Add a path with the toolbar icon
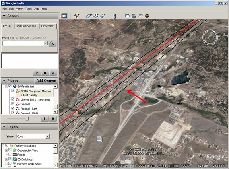Viewport: 229px width, 169px height. point(96,16)
